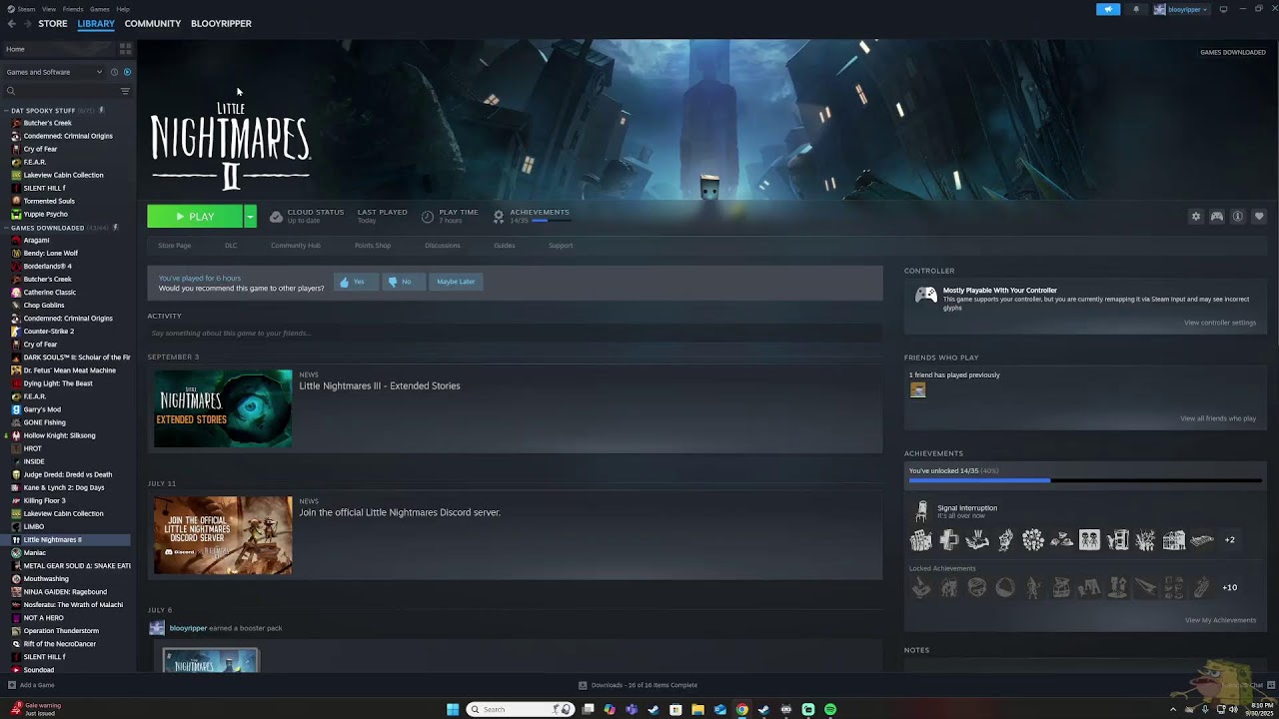The image size is (1279, 719).
Task: Open the library grid view icon
Action: click(x=125, y=48)
